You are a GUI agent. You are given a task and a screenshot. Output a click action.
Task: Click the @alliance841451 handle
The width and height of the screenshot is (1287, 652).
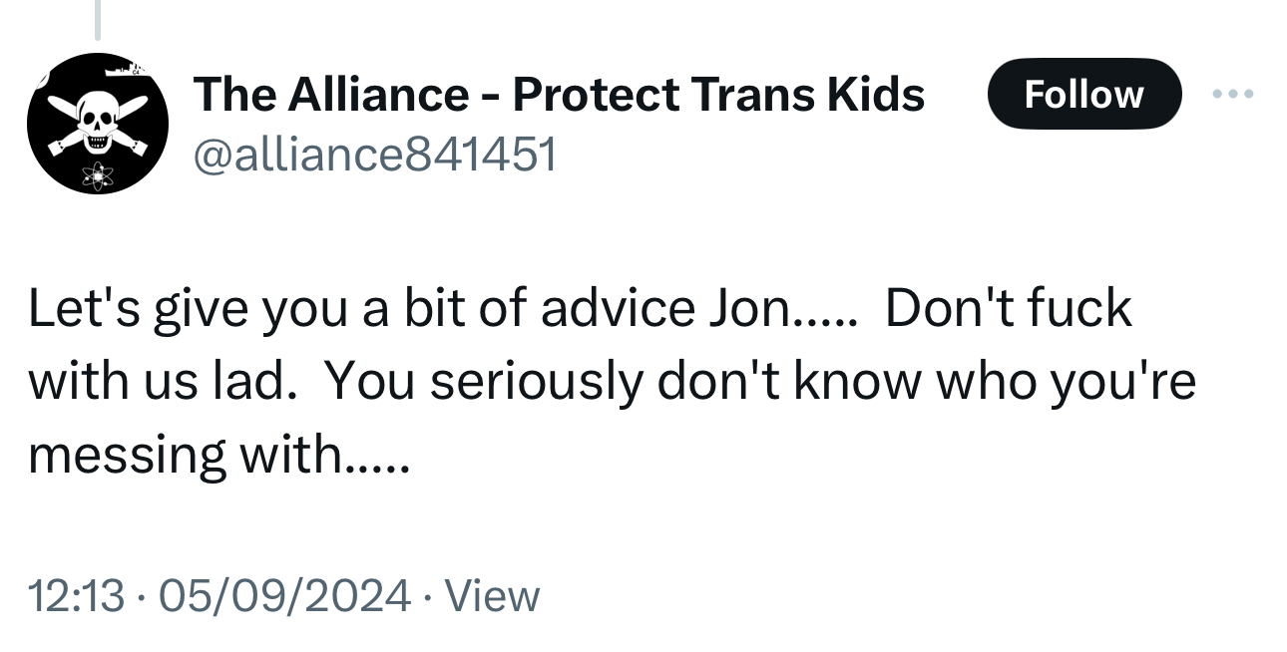pos(374,154)
